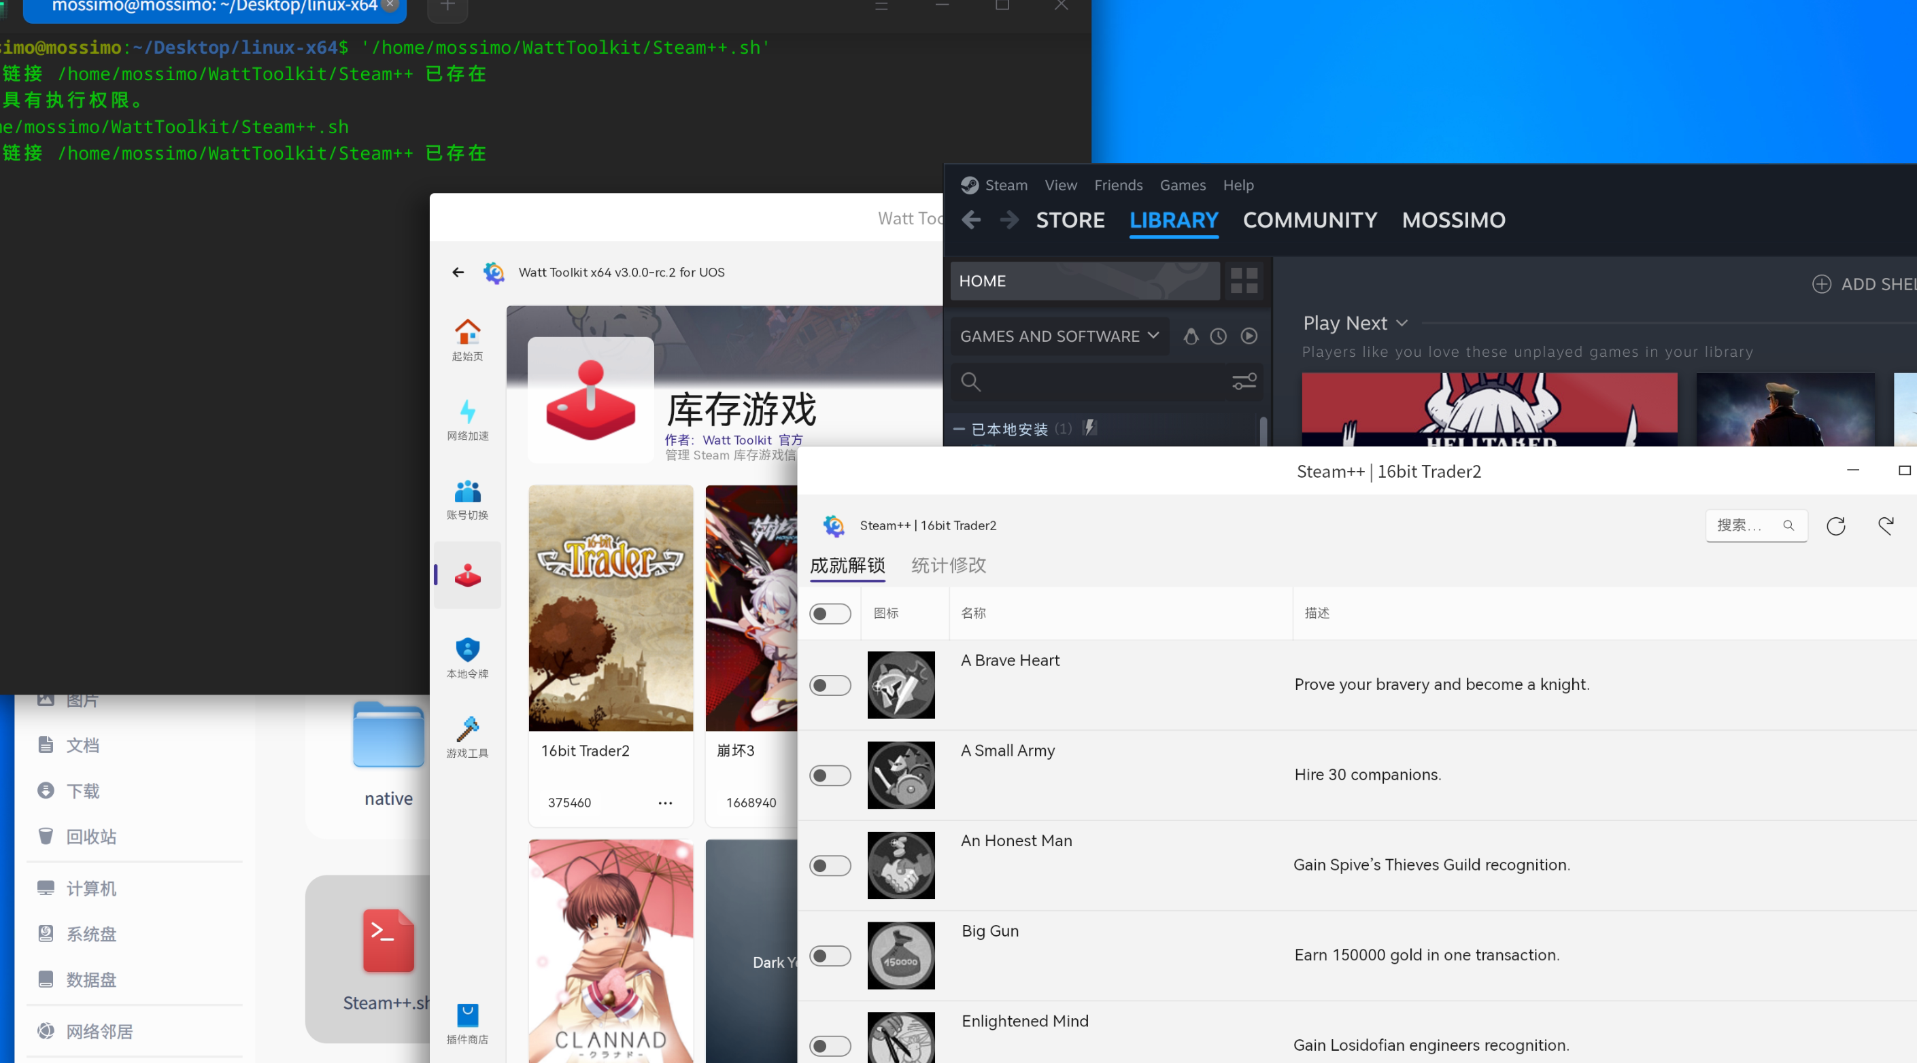Click the grid view icon next to HOME

click(x=1243, y=281)
